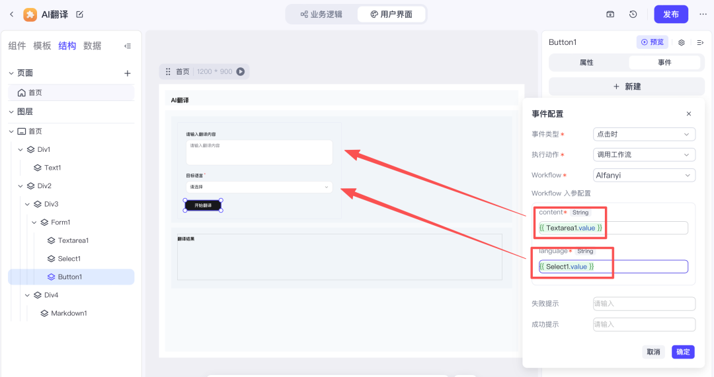Open the 执行动作 dropdown

(x=644, y=154)
